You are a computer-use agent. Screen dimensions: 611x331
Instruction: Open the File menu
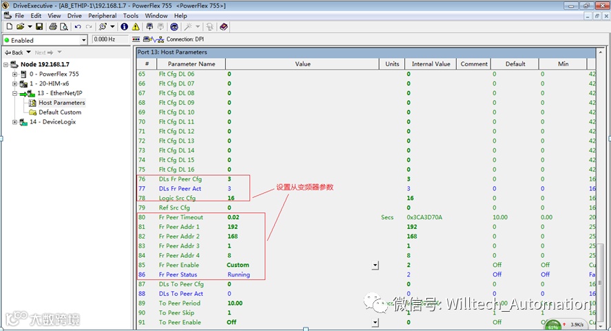pos(19,16)
